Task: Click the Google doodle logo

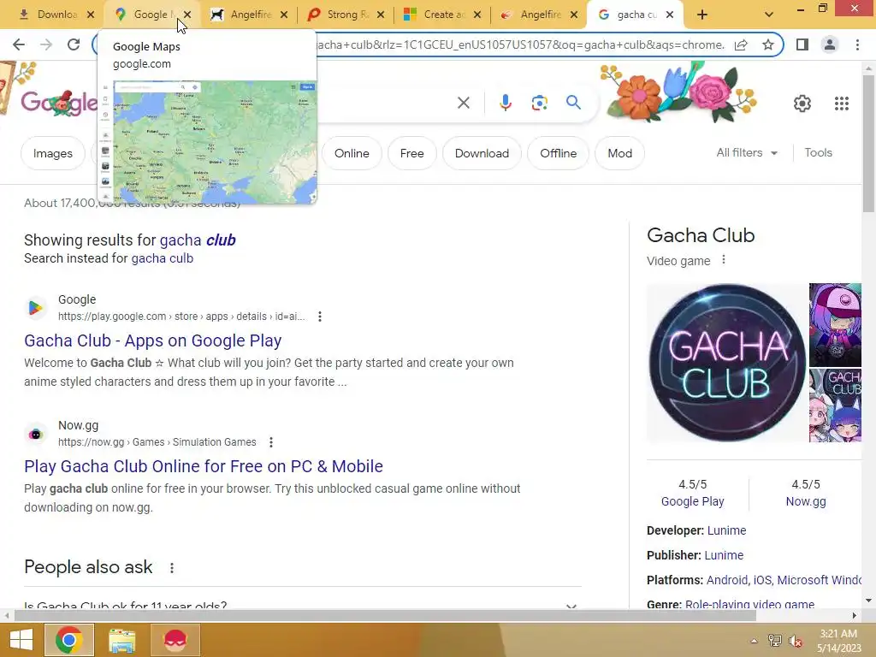Action: 59,103
